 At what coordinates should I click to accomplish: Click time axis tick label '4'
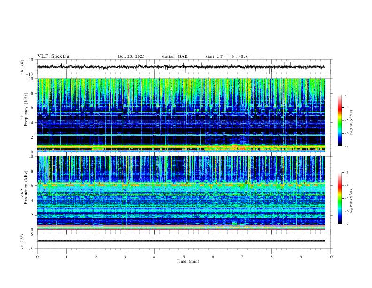(x=155, y=257)
